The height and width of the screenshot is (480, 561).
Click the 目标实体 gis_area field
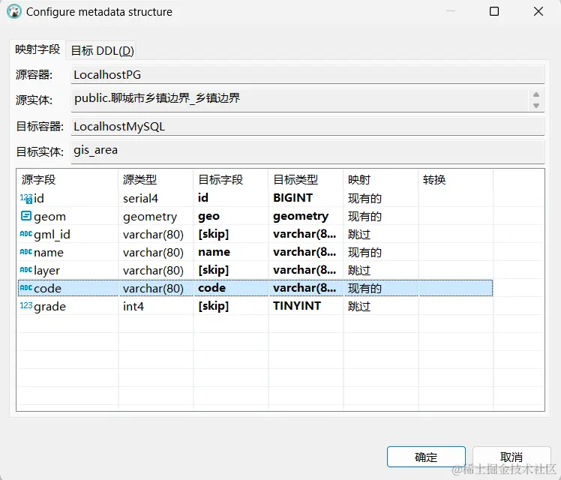pos(307,151)
